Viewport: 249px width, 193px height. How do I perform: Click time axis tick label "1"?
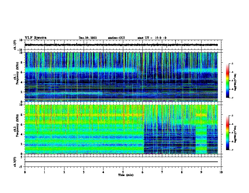pyautogui.click(x=44, y=172)
